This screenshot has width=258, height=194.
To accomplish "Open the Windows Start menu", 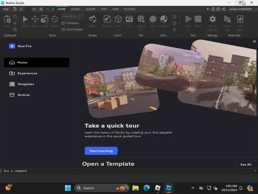I will [x=68, y=188].
